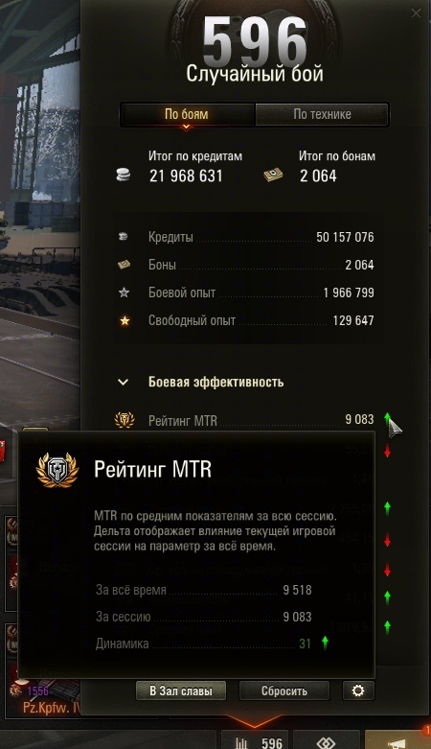Click the MTR rating laurel icon
Viewport: 431px width, 749px height.
[x=125, y=420]
